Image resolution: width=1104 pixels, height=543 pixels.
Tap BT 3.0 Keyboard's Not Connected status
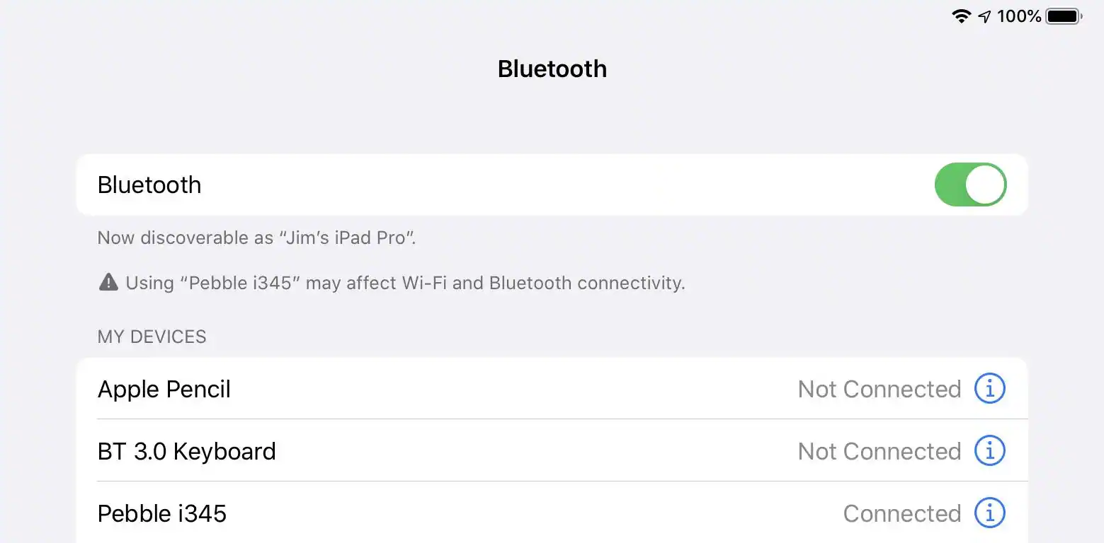coord(879,451)
